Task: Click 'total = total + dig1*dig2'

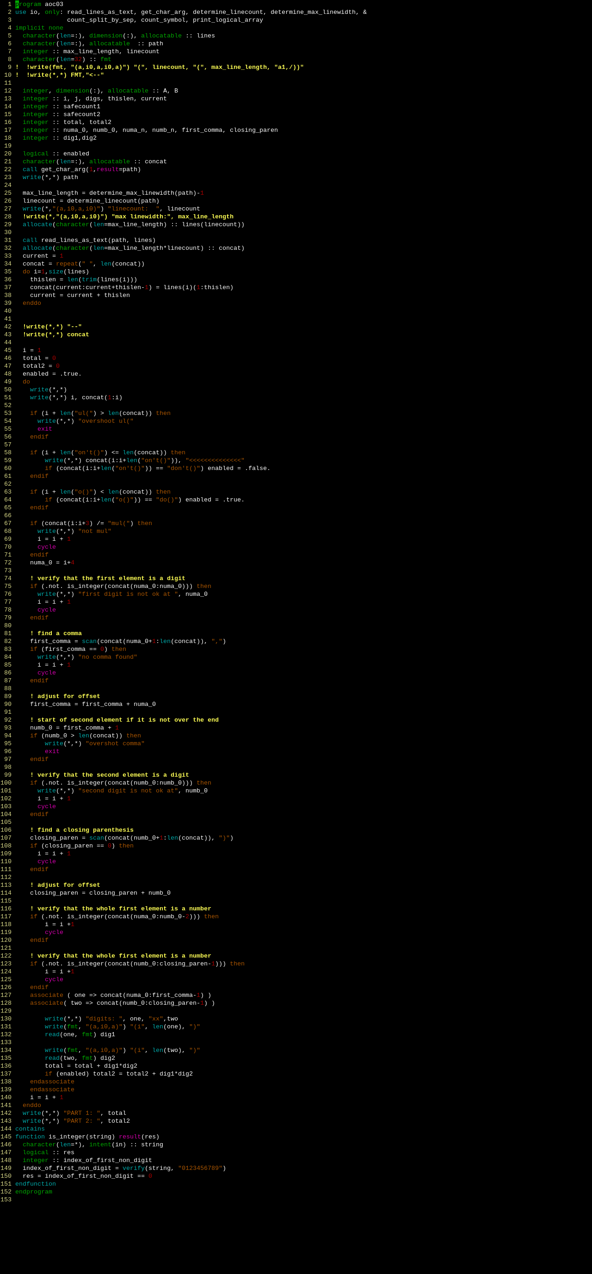Action: point(91,1066)
